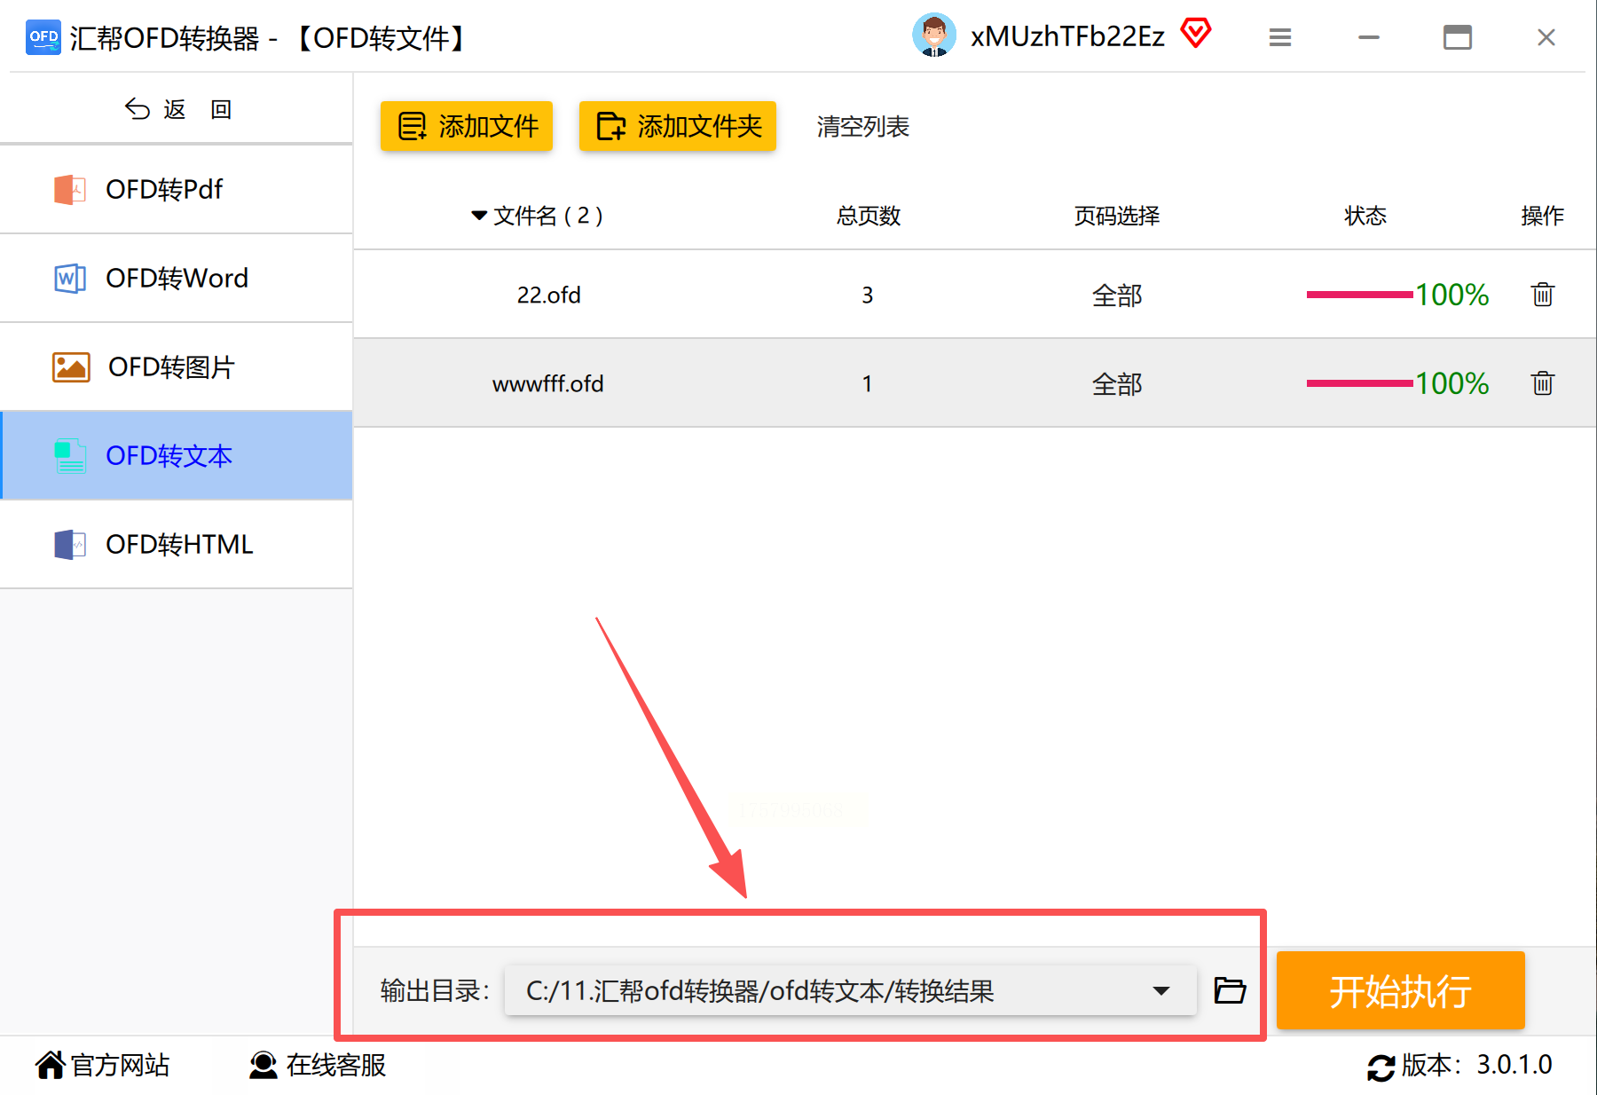Expand the output directory dropdown arrow
The image size is (1597, 1095).
[1160, 990]
